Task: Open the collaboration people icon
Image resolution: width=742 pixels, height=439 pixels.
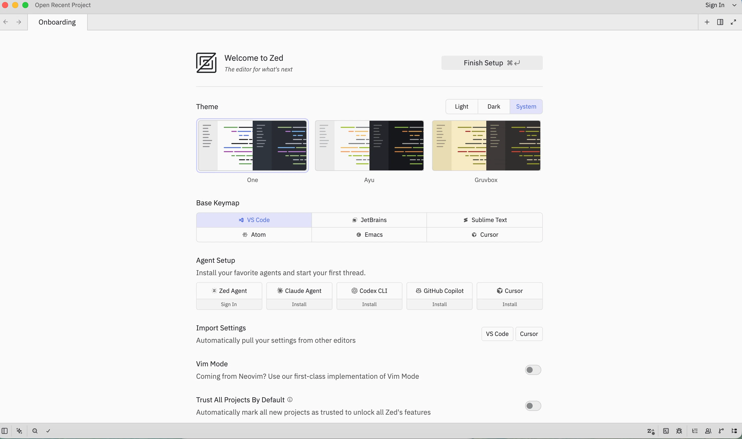Action: 708,431
